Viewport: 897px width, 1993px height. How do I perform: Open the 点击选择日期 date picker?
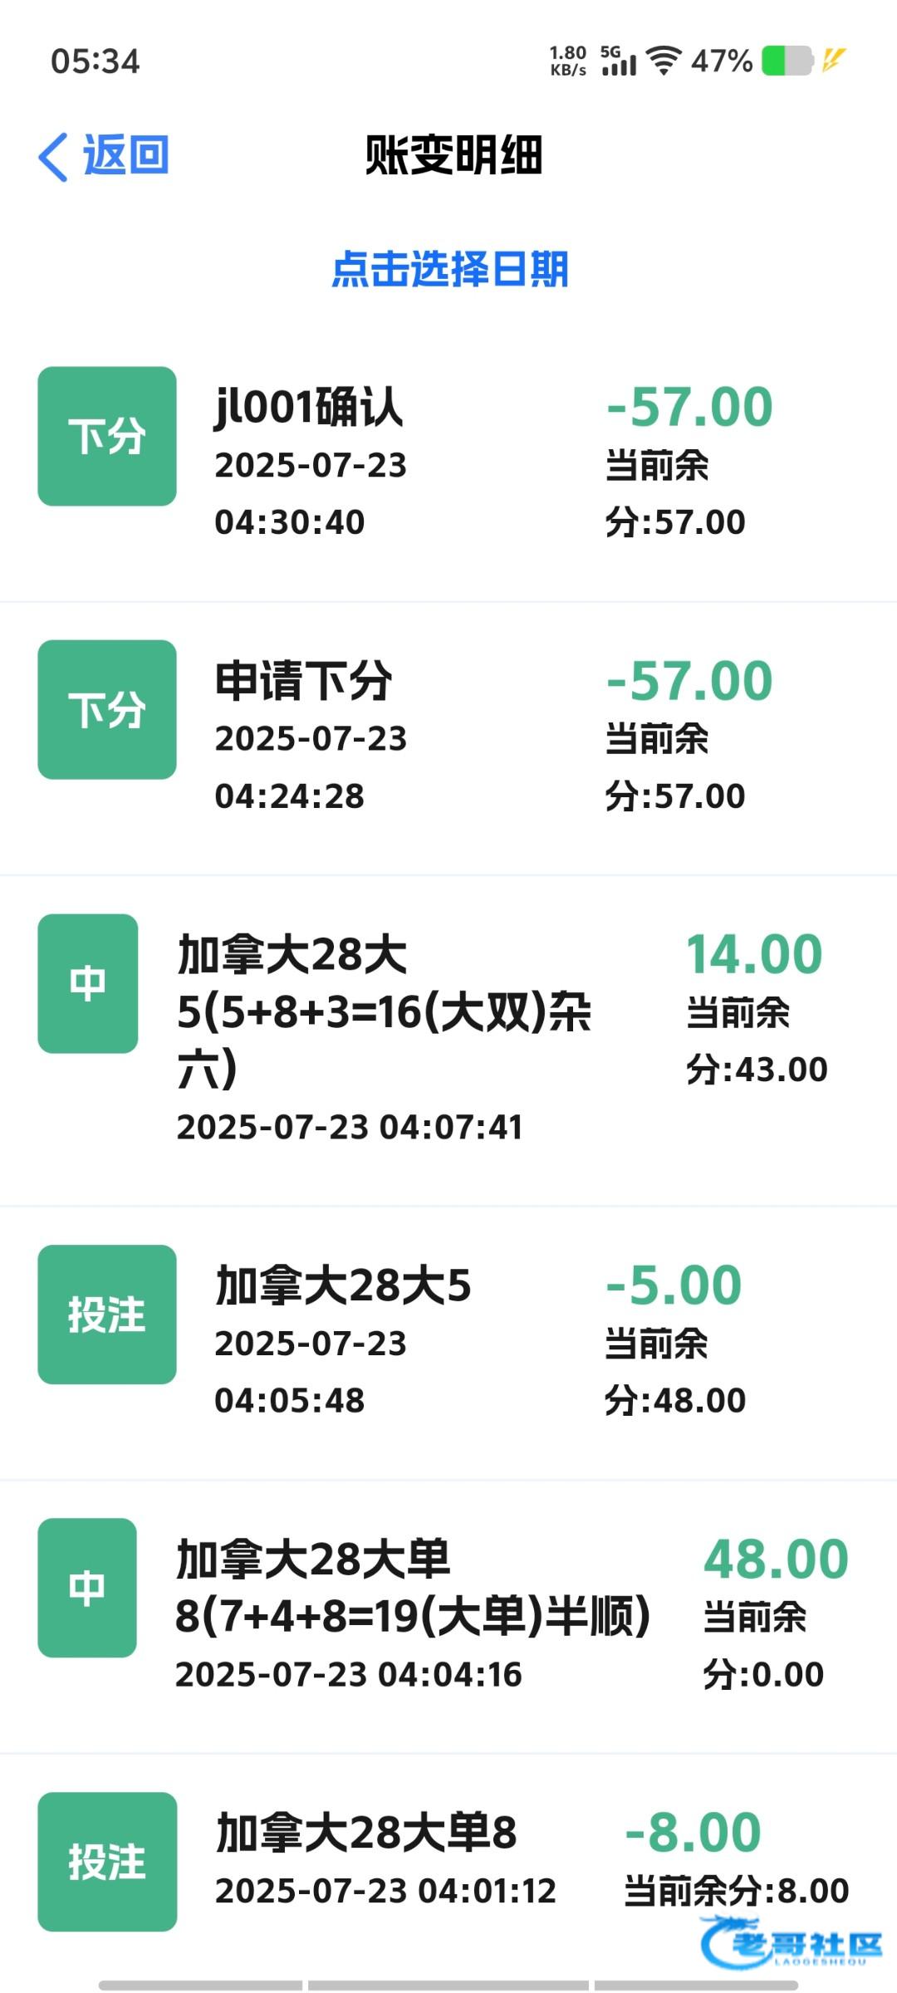(449, 269)
